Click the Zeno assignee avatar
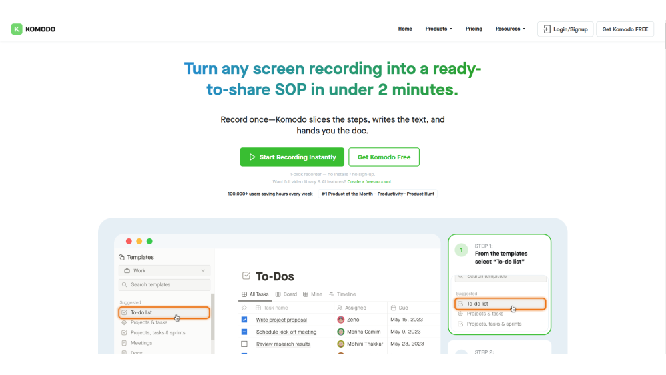 point(341,320)
